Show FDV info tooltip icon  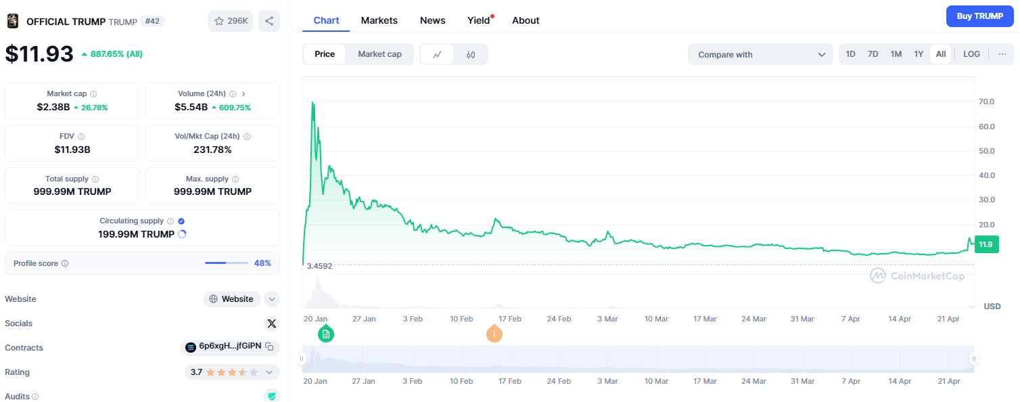click(81, 137)
